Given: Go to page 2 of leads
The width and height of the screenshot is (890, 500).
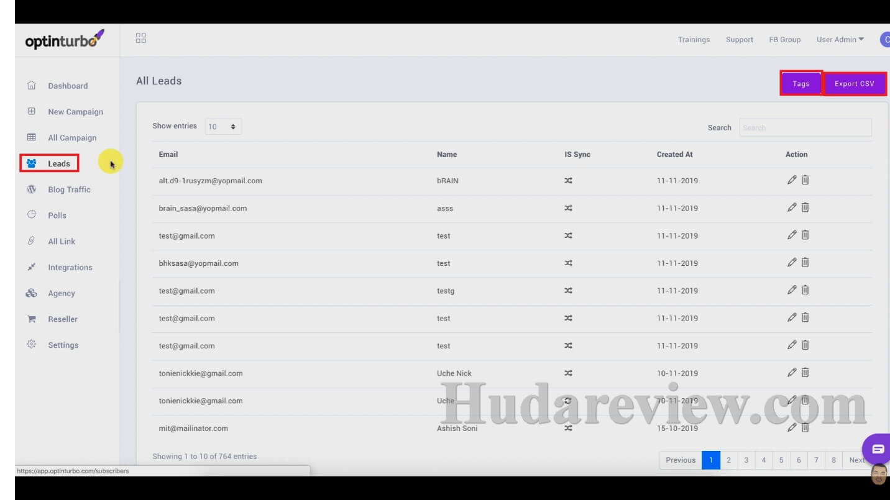Looking at the screenshot, I should point(728,460).
